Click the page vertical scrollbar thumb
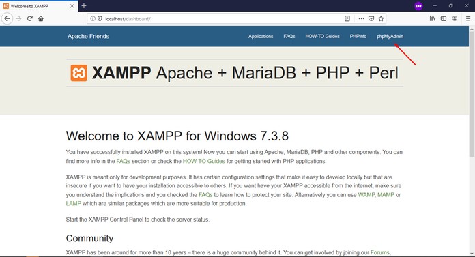Viewport: 475px width, 257px height. pyautogui.click(x=472, y=95)
